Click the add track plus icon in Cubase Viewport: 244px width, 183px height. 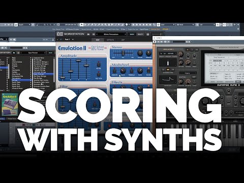(11, 40)
